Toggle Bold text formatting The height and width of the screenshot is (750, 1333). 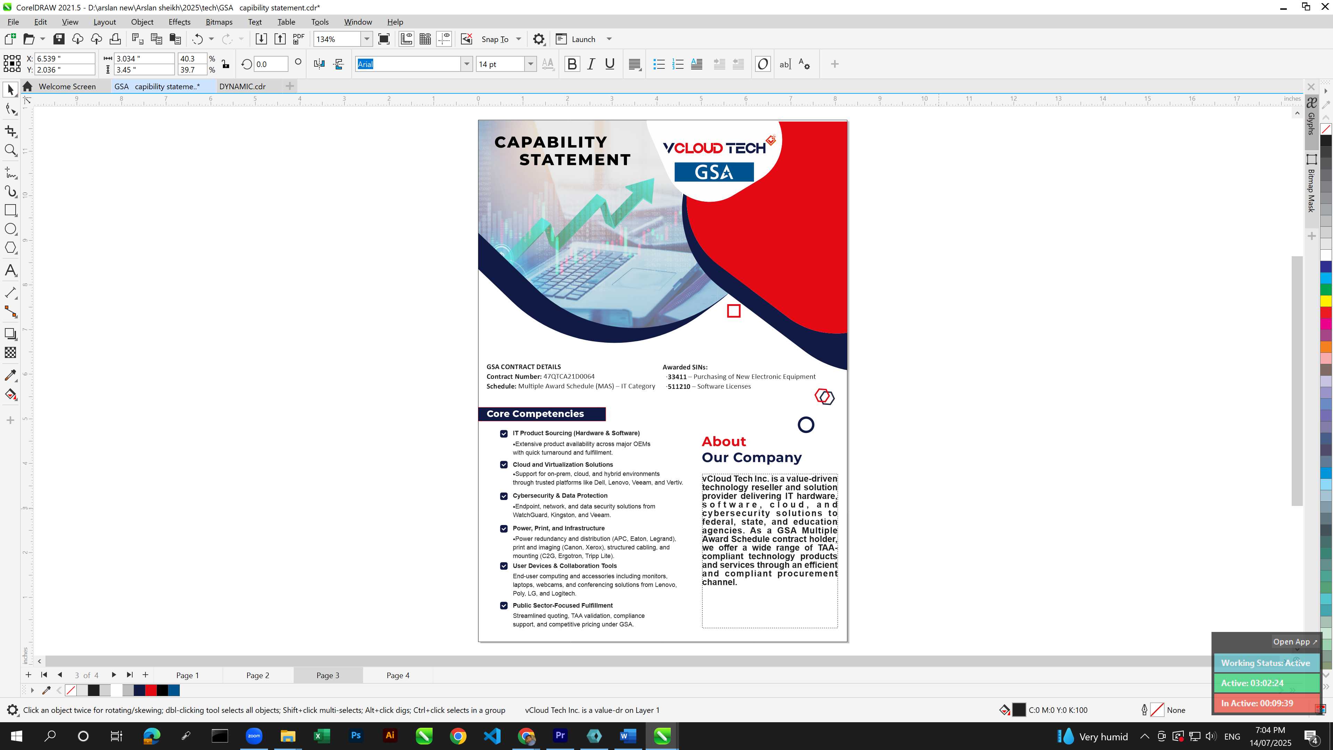point(572,64)
